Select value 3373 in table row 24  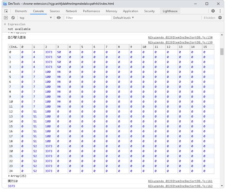pos(49,171)
